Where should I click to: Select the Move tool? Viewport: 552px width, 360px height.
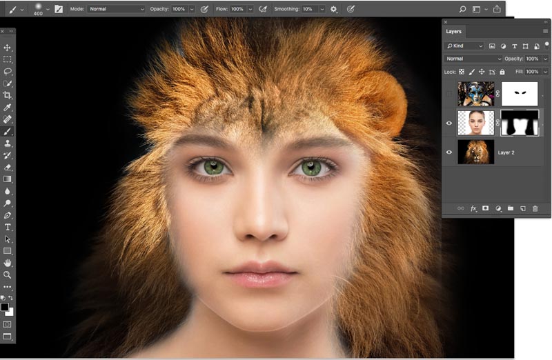8,48
